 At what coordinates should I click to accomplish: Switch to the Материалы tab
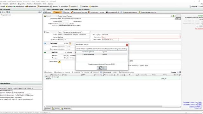tap(66, 109)
